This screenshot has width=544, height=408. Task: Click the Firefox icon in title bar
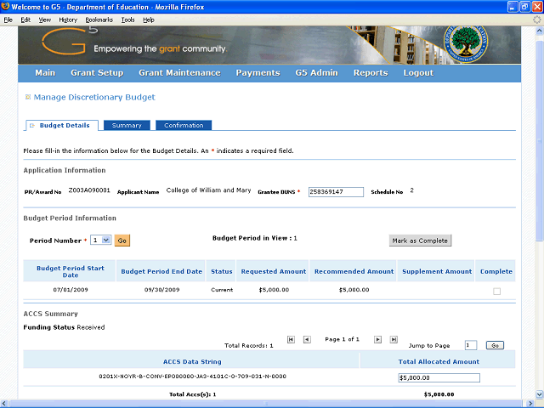[6, 6]
